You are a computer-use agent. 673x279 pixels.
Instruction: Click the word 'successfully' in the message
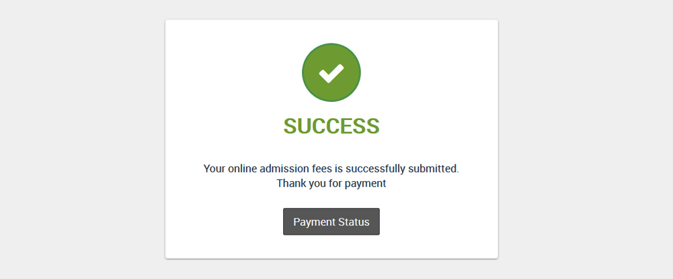pos(375,168)
